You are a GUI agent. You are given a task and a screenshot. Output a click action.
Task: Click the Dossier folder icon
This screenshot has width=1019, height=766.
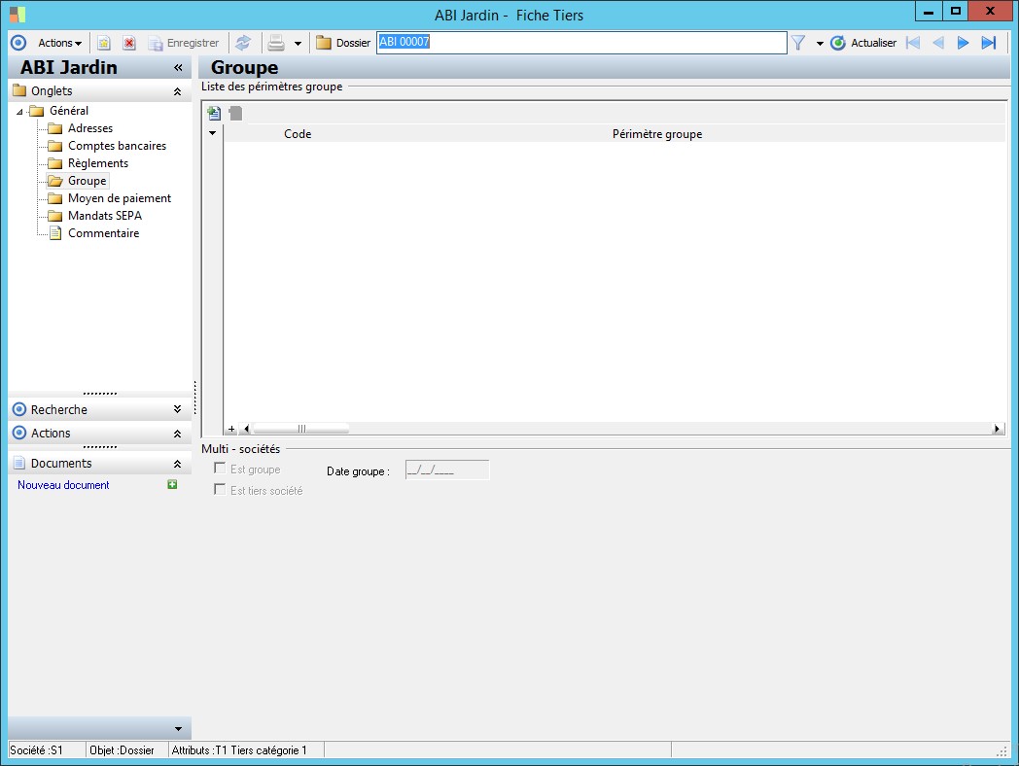(x=324, y=43)
